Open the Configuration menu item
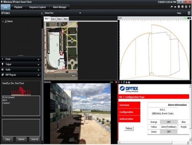Viewport: 192px width, 145px height. point(129,112)
